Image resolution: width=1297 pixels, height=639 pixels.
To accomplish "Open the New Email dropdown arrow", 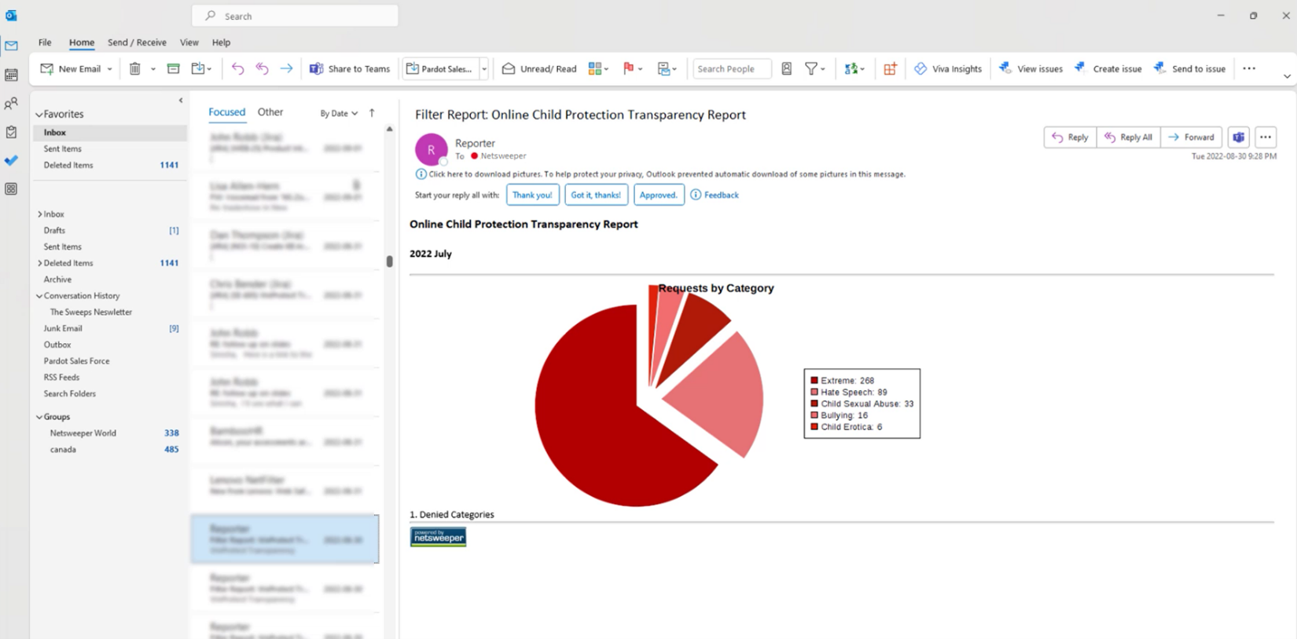I will pyautogui.click(x=109, y=69).
